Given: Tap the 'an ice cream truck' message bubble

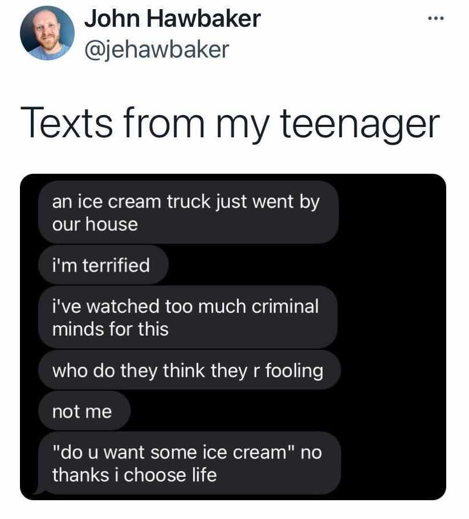Looking at the screenshot, I should tap(188, 212).
